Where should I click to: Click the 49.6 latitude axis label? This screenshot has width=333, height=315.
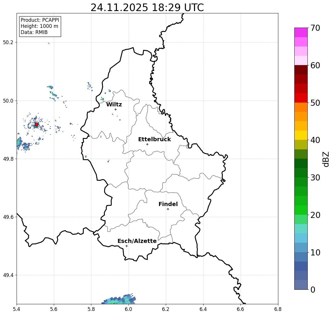[x=8, y=217]
